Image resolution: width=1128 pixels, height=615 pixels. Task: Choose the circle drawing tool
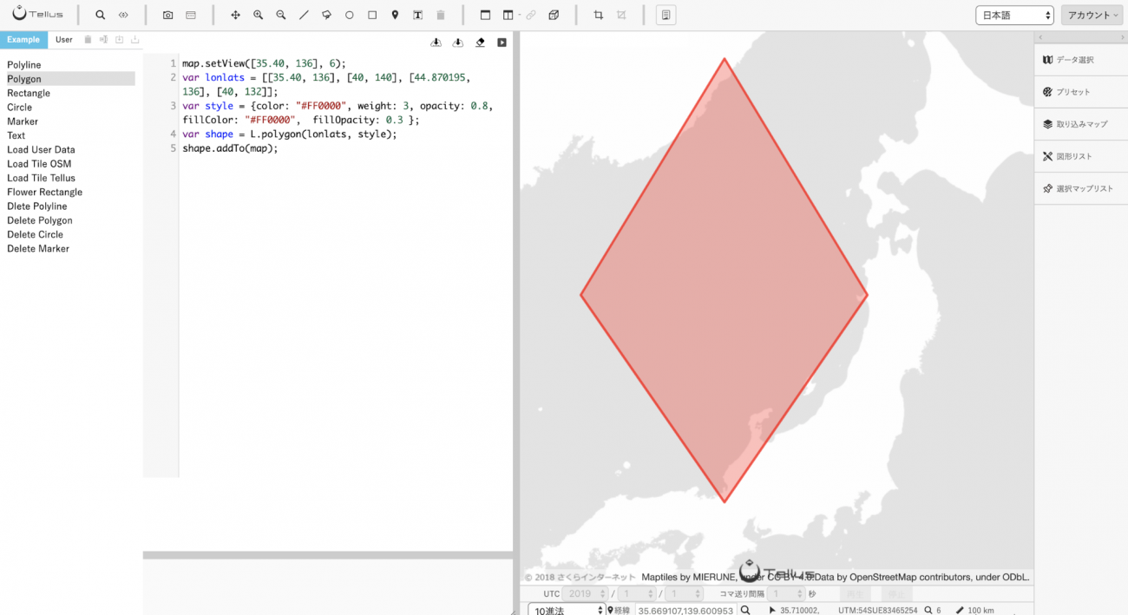[x=350, y=16]
